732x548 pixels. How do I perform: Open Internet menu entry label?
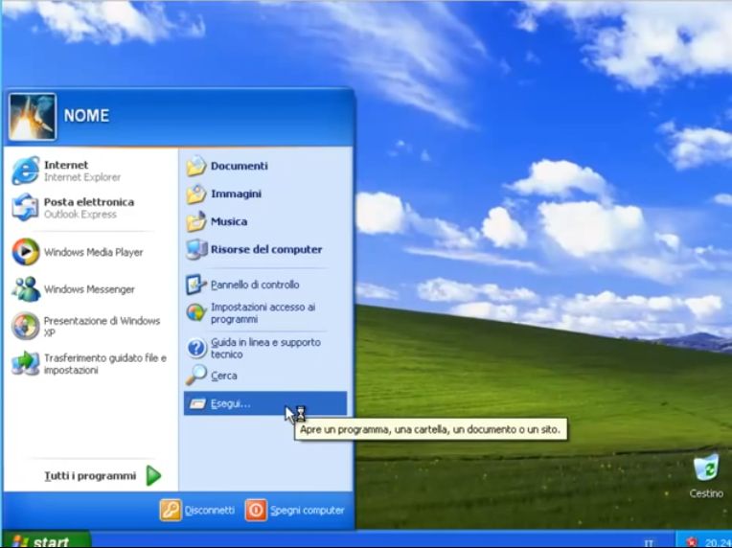66,165
